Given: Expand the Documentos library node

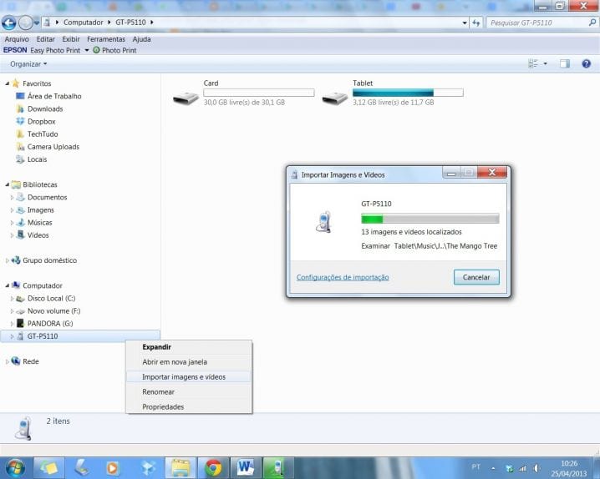Looking at the screenshot, I should coord(12,198).
